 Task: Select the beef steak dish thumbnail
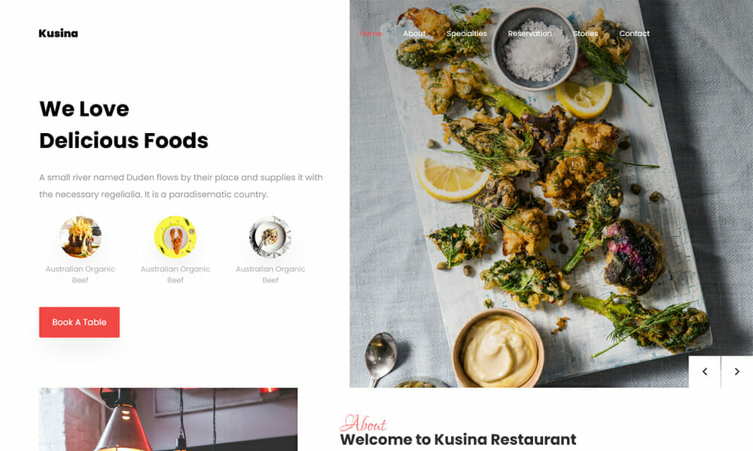point(81,237)
